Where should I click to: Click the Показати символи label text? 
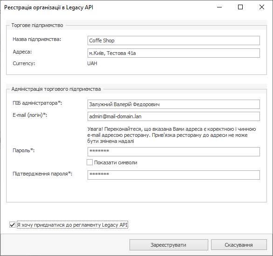(x=116, y=162)
